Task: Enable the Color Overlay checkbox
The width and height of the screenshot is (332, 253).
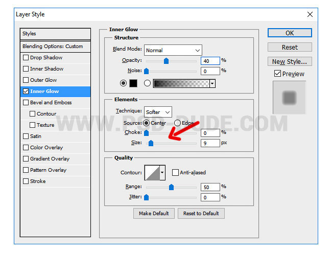Action: 26,147
